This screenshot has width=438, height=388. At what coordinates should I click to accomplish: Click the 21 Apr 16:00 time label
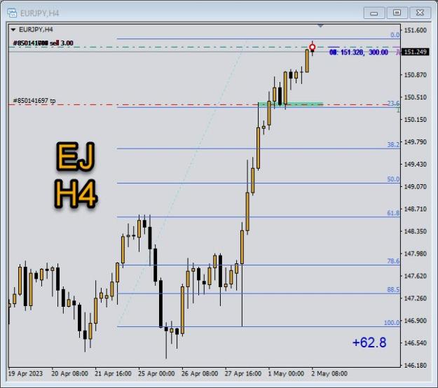coord(113,373)
